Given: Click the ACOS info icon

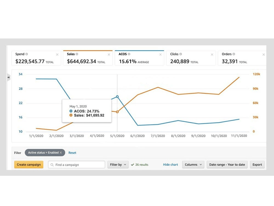Looking at the screenshot, I should click(129, 54).
